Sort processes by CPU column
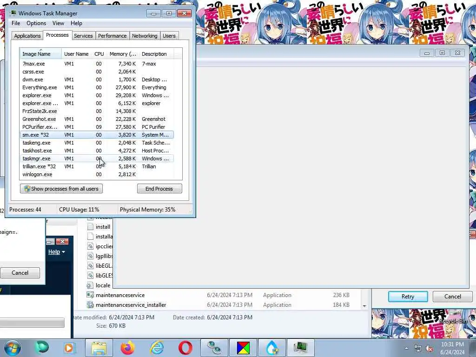476x357 pixels. tap(99, 54)
